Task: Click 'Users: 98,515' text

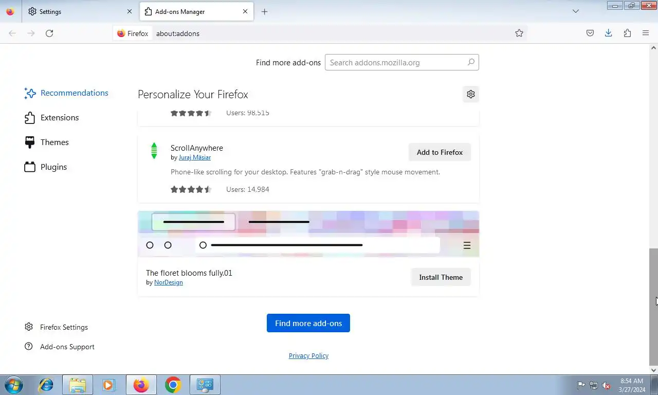Action: 248,113
